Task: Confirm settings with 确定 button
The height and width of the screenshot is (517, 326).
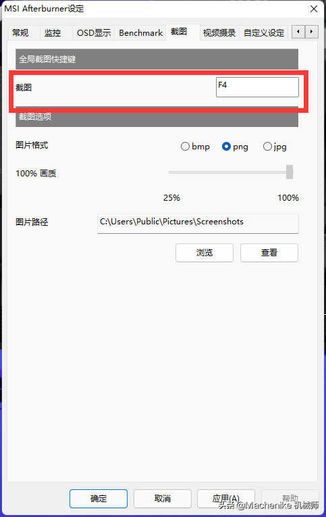Action: click(99, 499)
